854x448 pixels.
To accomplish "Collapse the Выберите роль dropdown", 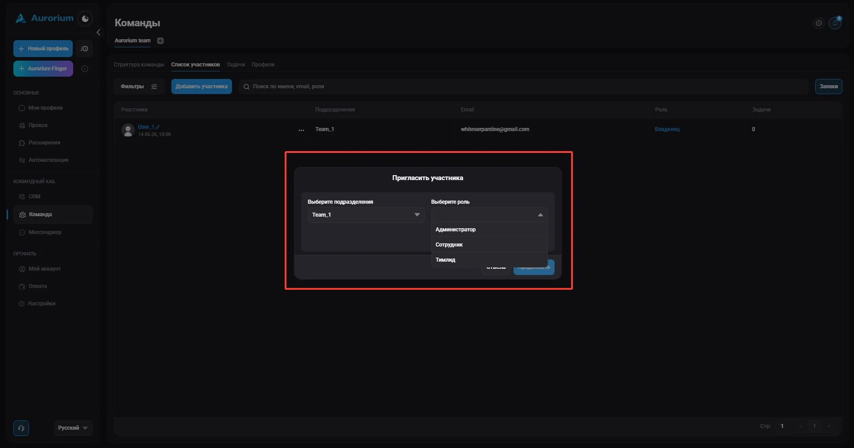I will [489, 215].
